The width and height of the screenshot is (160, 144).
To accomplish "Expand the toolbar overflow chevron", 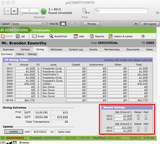I will [x=157, y=13].
